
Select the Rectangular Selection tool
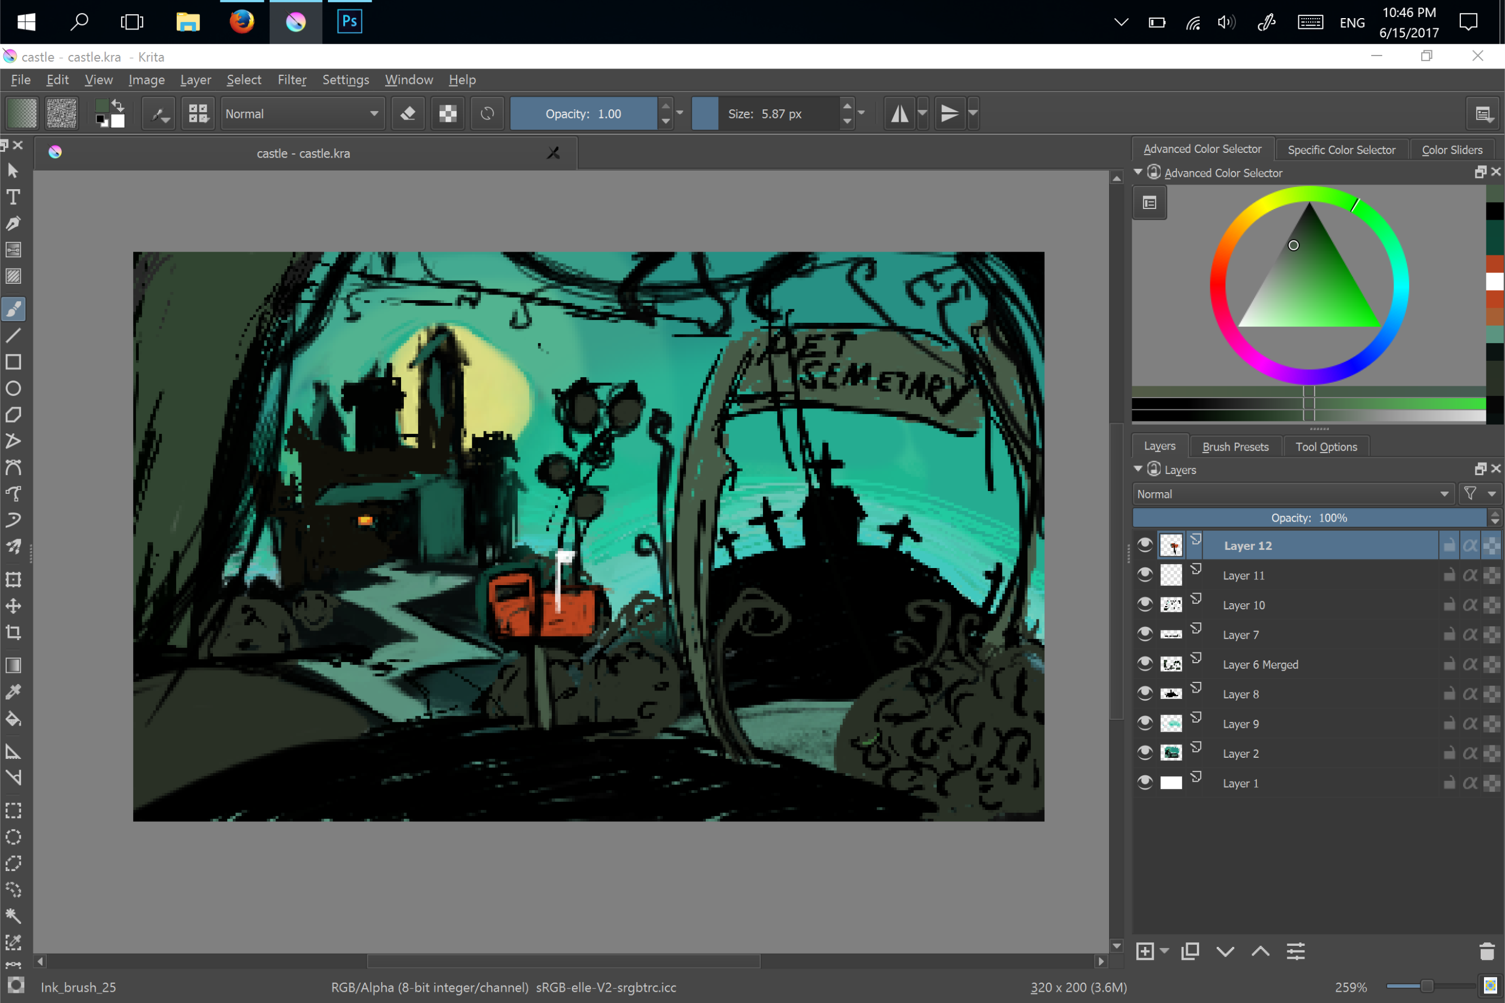point(14,810)
